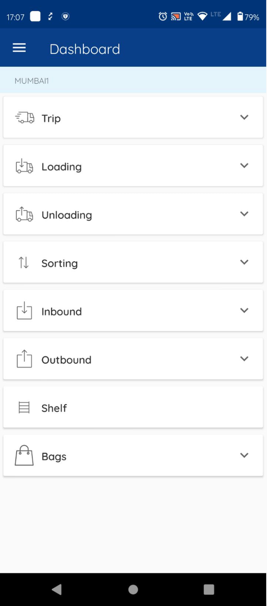
Task: Tap the Outbound box icon
Action: coord(24,359)
